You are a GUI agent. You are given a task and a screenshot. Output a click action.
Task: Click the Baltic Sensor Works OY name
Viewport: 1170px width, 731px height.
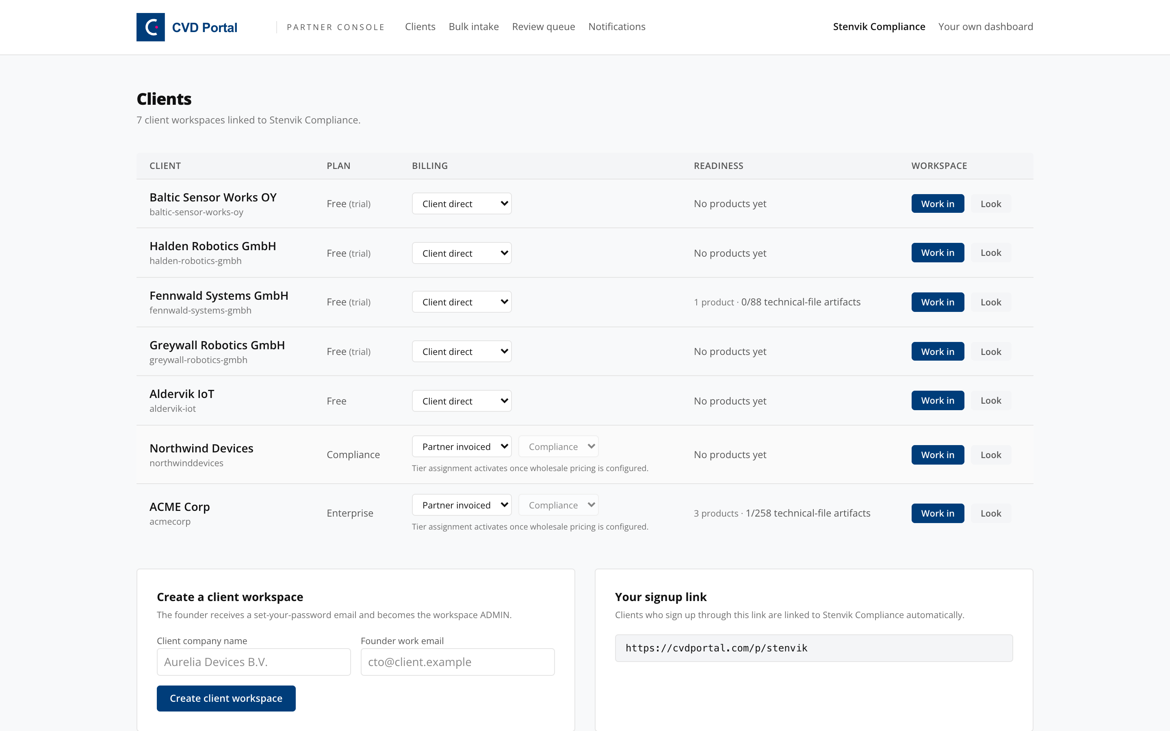(213, 197)
